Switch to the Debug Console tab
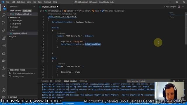187x105 pixels. click(70, 81)
